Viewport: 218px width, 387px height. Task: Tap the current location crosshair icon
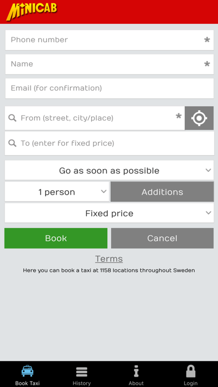(x=199, y=118)
